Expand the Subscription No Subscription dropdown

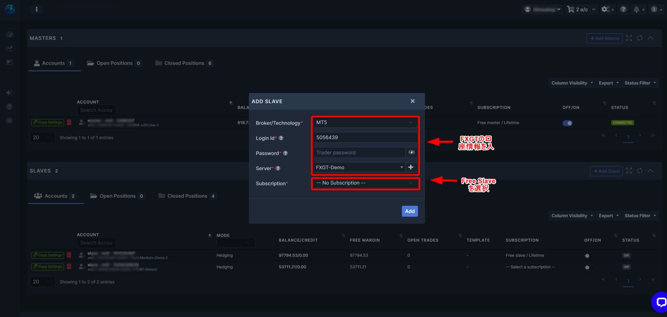coord(365,183)
